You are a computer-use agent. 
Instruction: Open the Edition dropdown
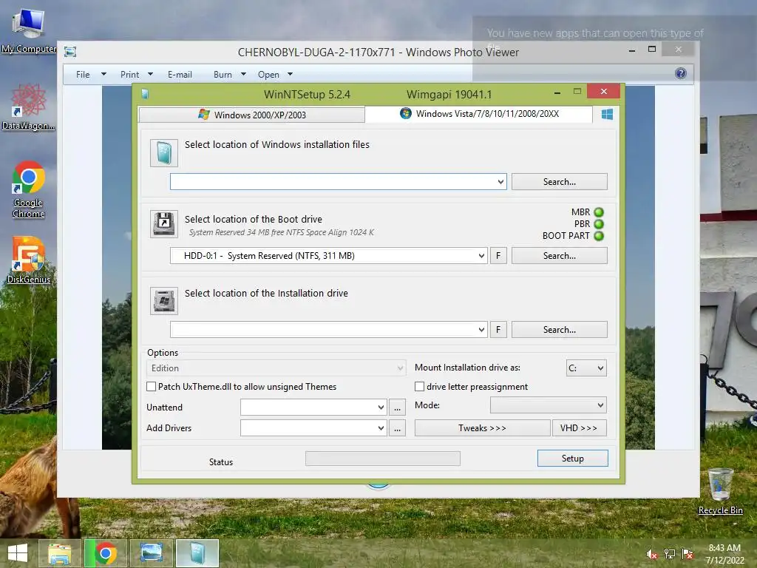[276, 368]
